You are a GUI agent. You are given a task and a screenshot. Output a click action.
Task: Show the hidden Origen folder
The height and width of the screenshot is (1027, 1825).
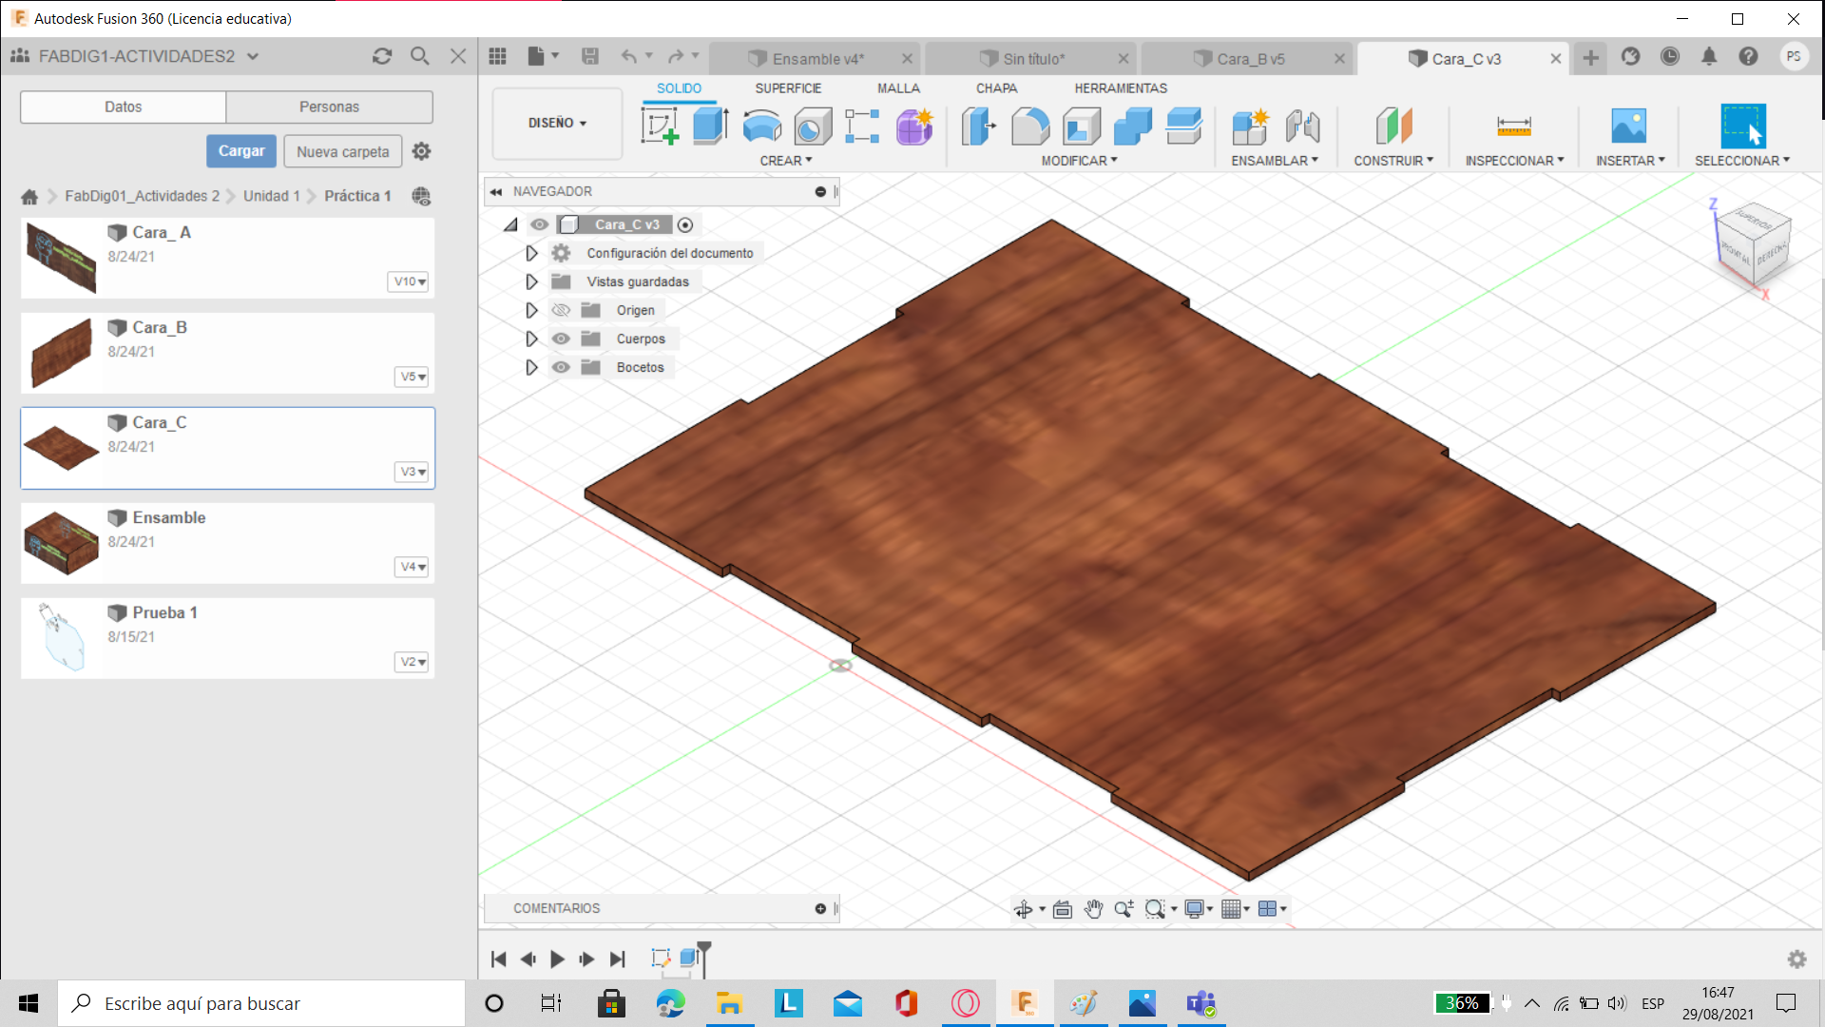pyautogui.click(x=561, y=310)
